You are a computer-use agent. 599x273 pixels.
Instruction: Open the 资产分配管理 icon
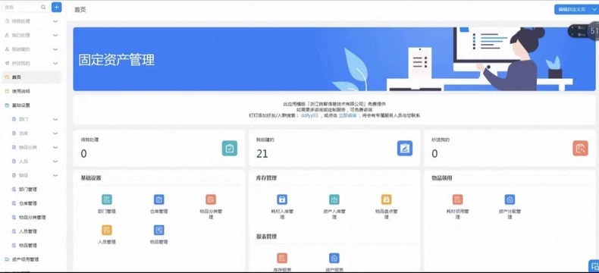pos(510,199)
